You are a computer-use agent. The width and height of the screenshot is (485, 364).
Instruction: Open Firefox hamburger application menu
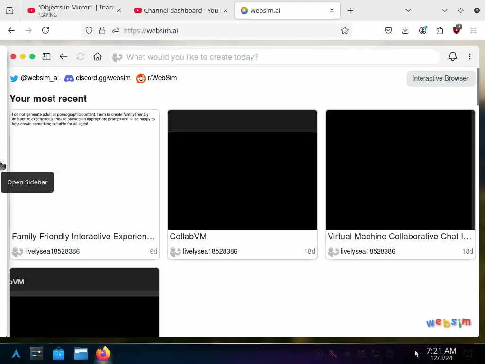click(474, 30)
